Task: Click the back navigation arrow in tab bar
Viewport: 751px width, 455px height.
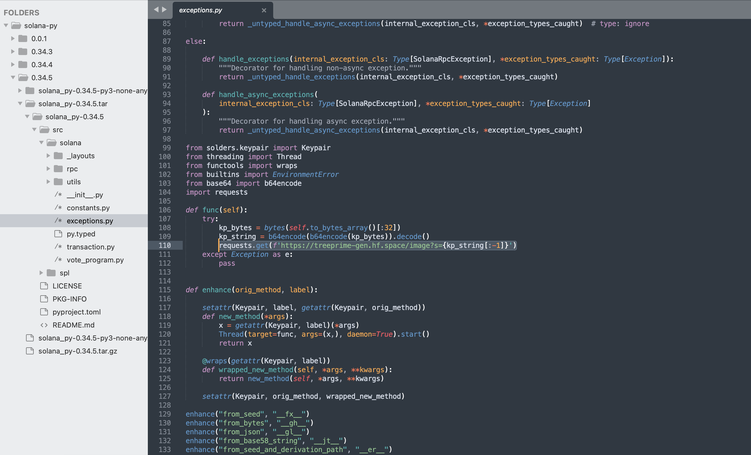Action: coord(156,10)
